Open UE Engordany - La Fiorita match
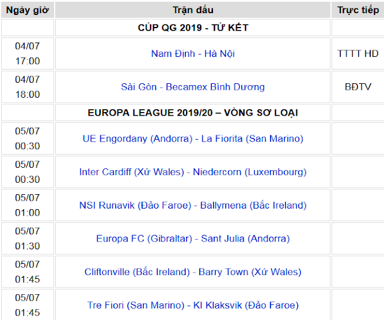384x320 pixels. tap(193, 138)
